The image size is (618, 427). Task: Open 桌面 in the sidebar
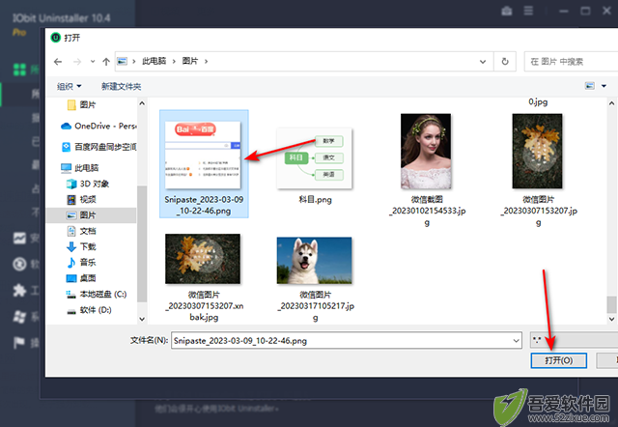(x=81, y=278)
